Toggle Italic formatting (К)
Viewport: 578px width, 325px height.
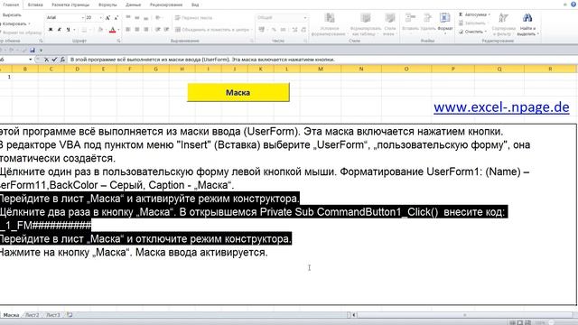59,30
